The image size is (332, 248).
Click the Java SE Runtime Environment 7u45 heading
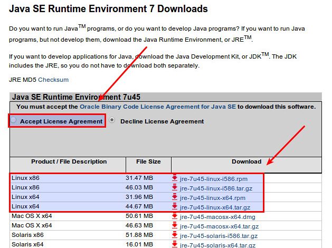[76, 97]
